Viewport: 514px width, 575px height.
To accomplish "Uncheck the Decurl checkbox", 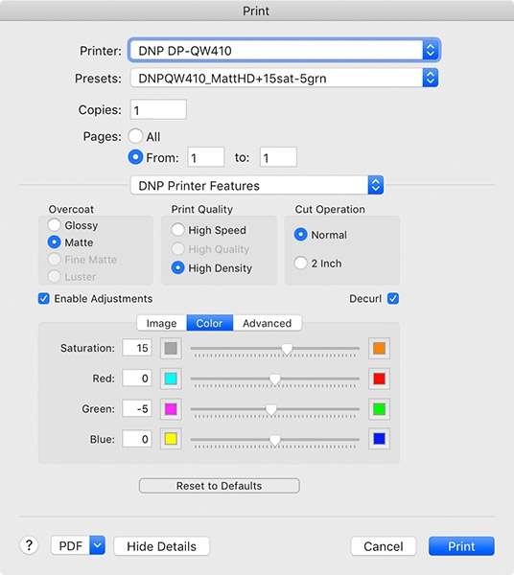I will pos(393,298).
